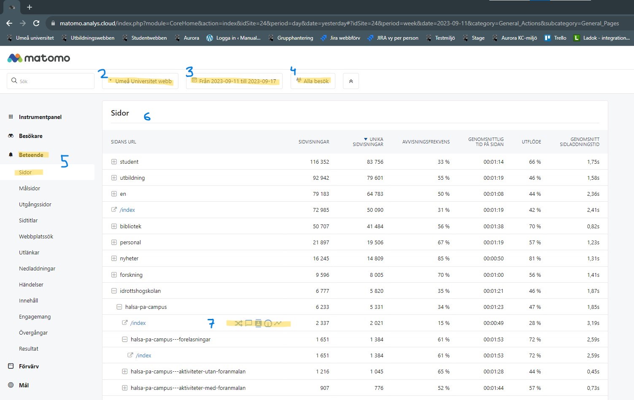This screenshot has height=400, width=634.
Task: Open the date range picker
Action: [234, 81]
